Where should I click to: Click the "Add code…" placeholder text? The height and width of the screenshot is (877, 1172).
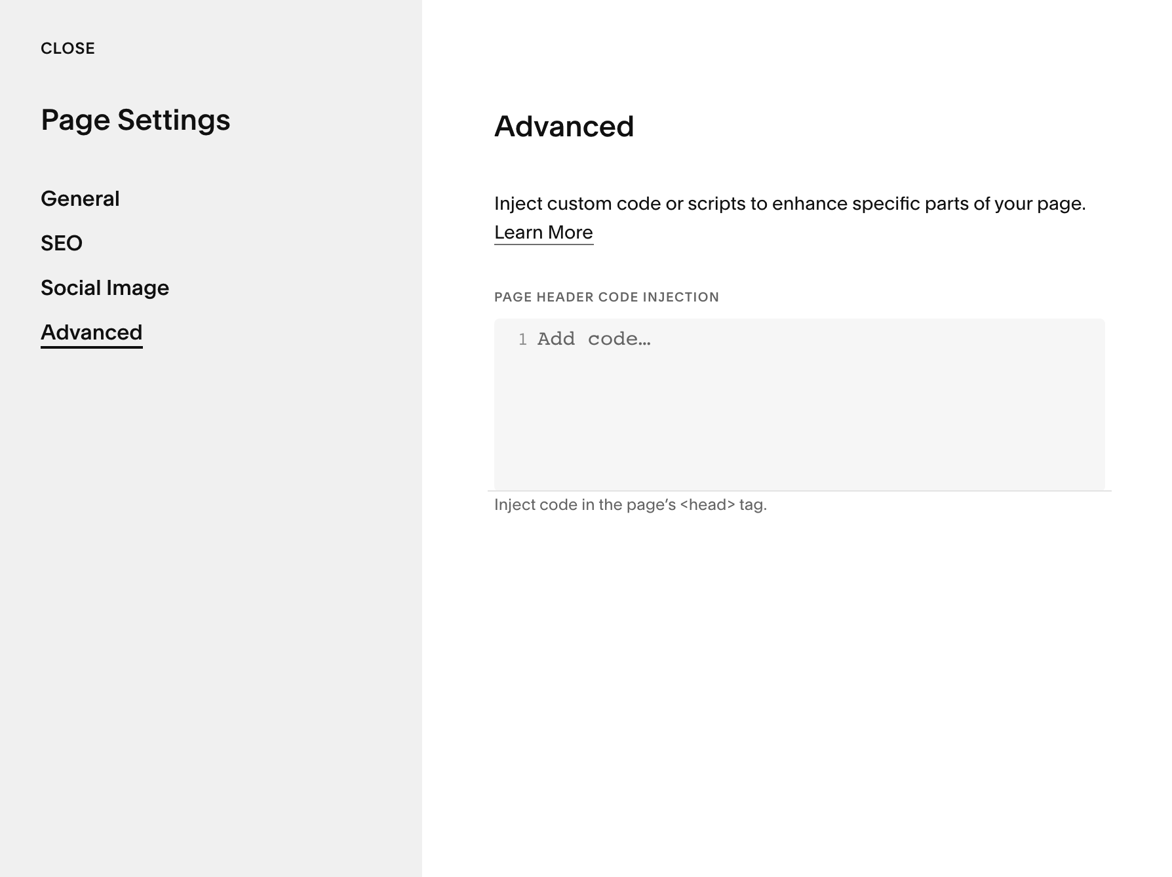pos(594,339)
